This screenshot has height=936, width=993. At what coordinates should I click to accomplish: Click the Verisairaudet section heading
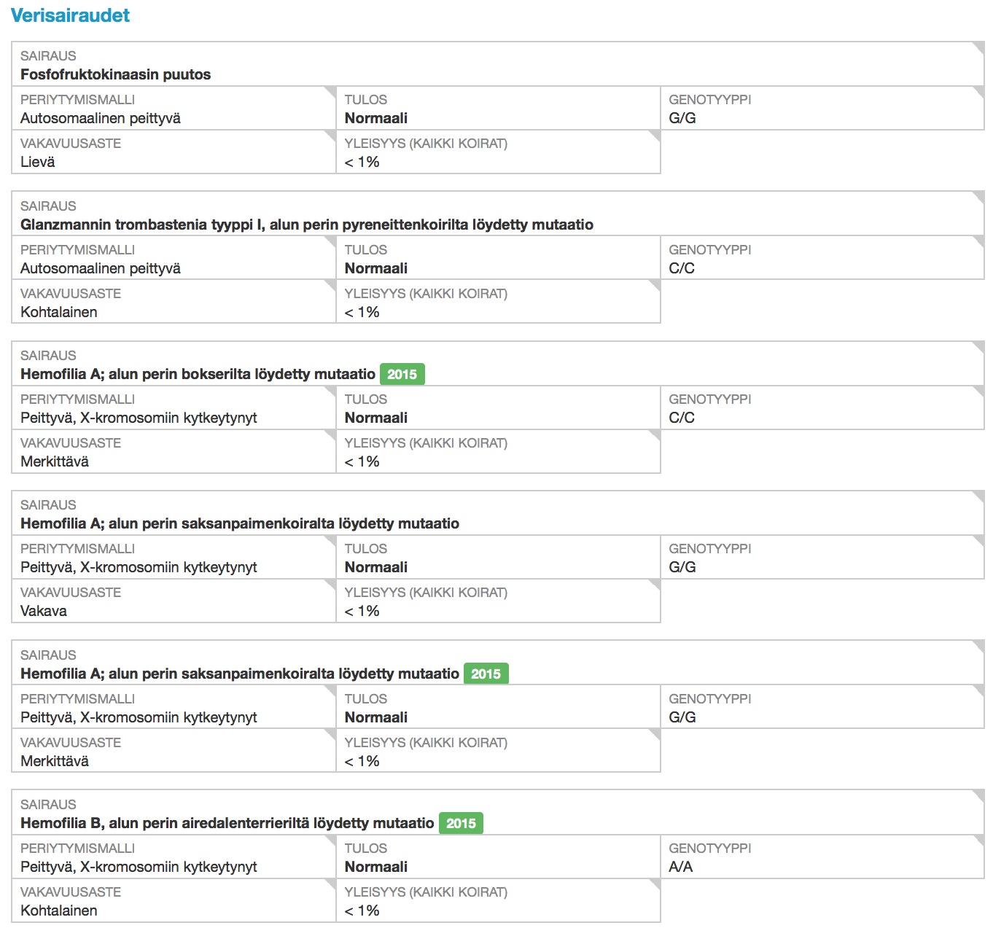click(x=70, y=15)
